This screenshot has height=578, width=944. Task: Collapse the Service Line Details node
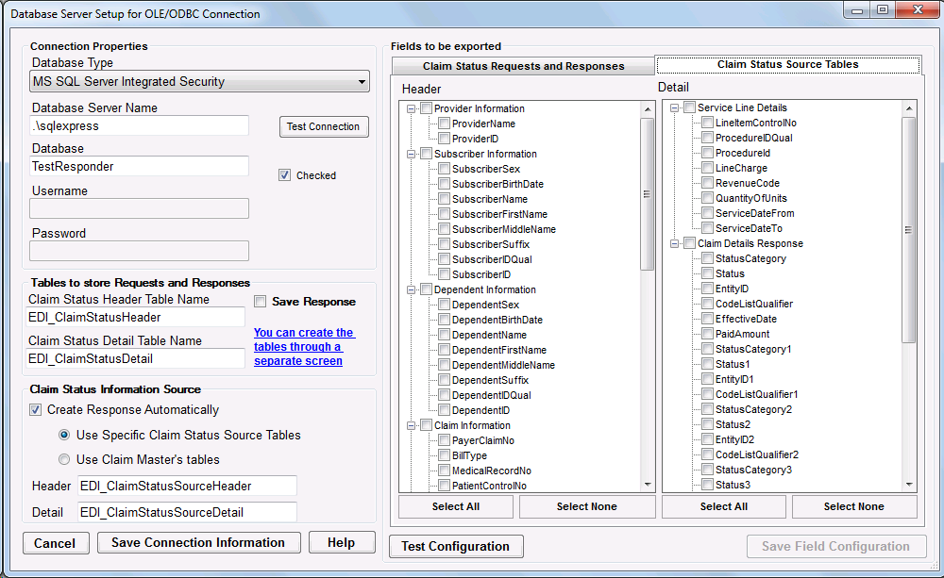[x=675, y=107]
